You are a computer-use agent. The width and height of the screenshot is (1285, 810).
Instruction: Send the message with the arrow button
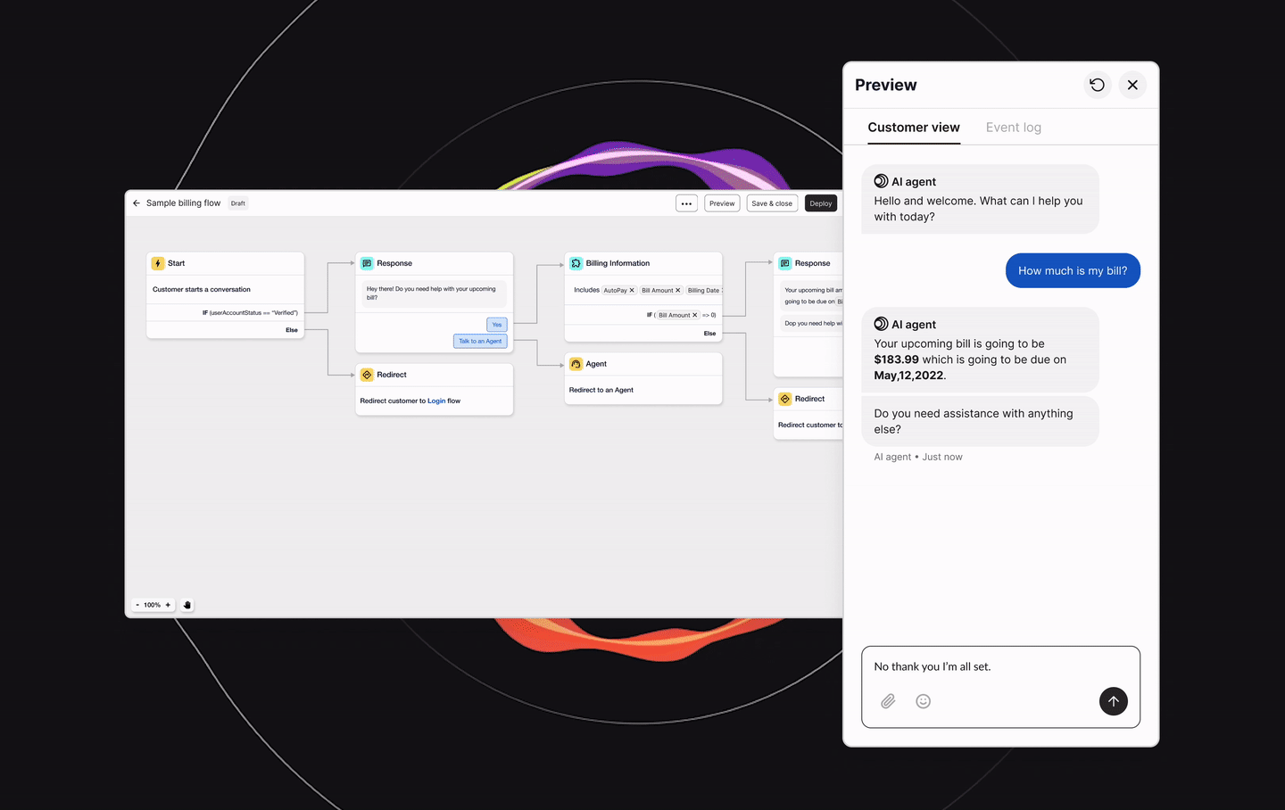click(1114, 701)
